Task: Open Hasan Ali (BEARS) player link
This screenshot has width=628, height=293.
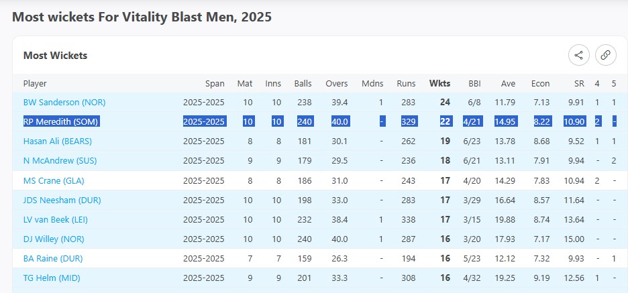Action: 58,141
